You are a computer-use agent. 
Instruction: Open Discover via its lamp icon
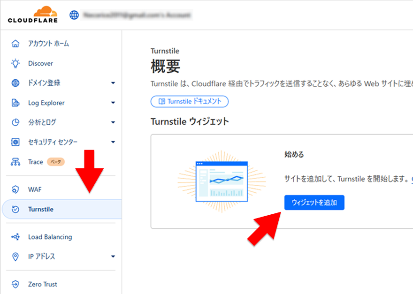15,63
